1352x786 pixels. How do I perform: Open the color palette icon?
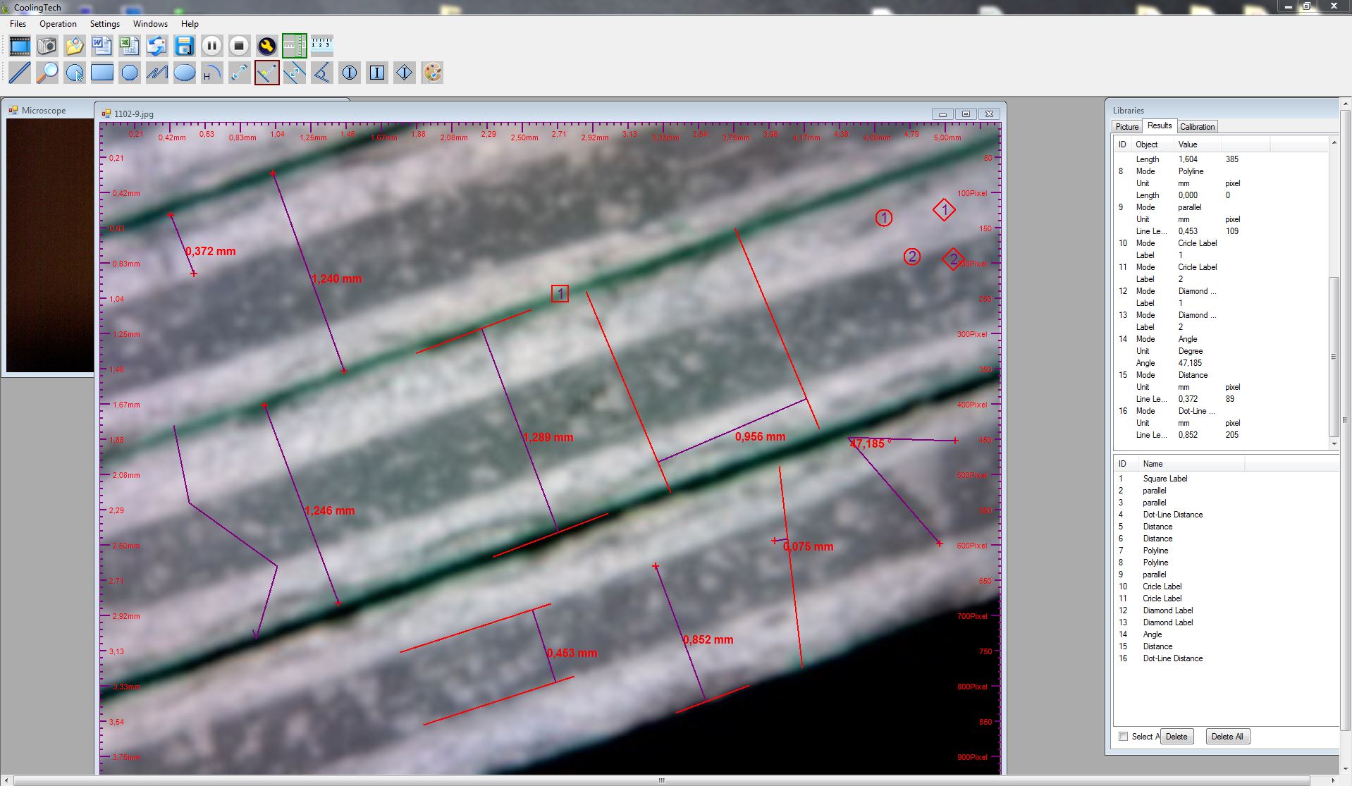pyautogui.click(x=432, y=73)
